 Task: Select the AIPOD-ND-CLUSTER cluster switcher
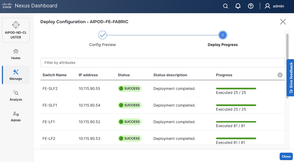pos(16,30)
